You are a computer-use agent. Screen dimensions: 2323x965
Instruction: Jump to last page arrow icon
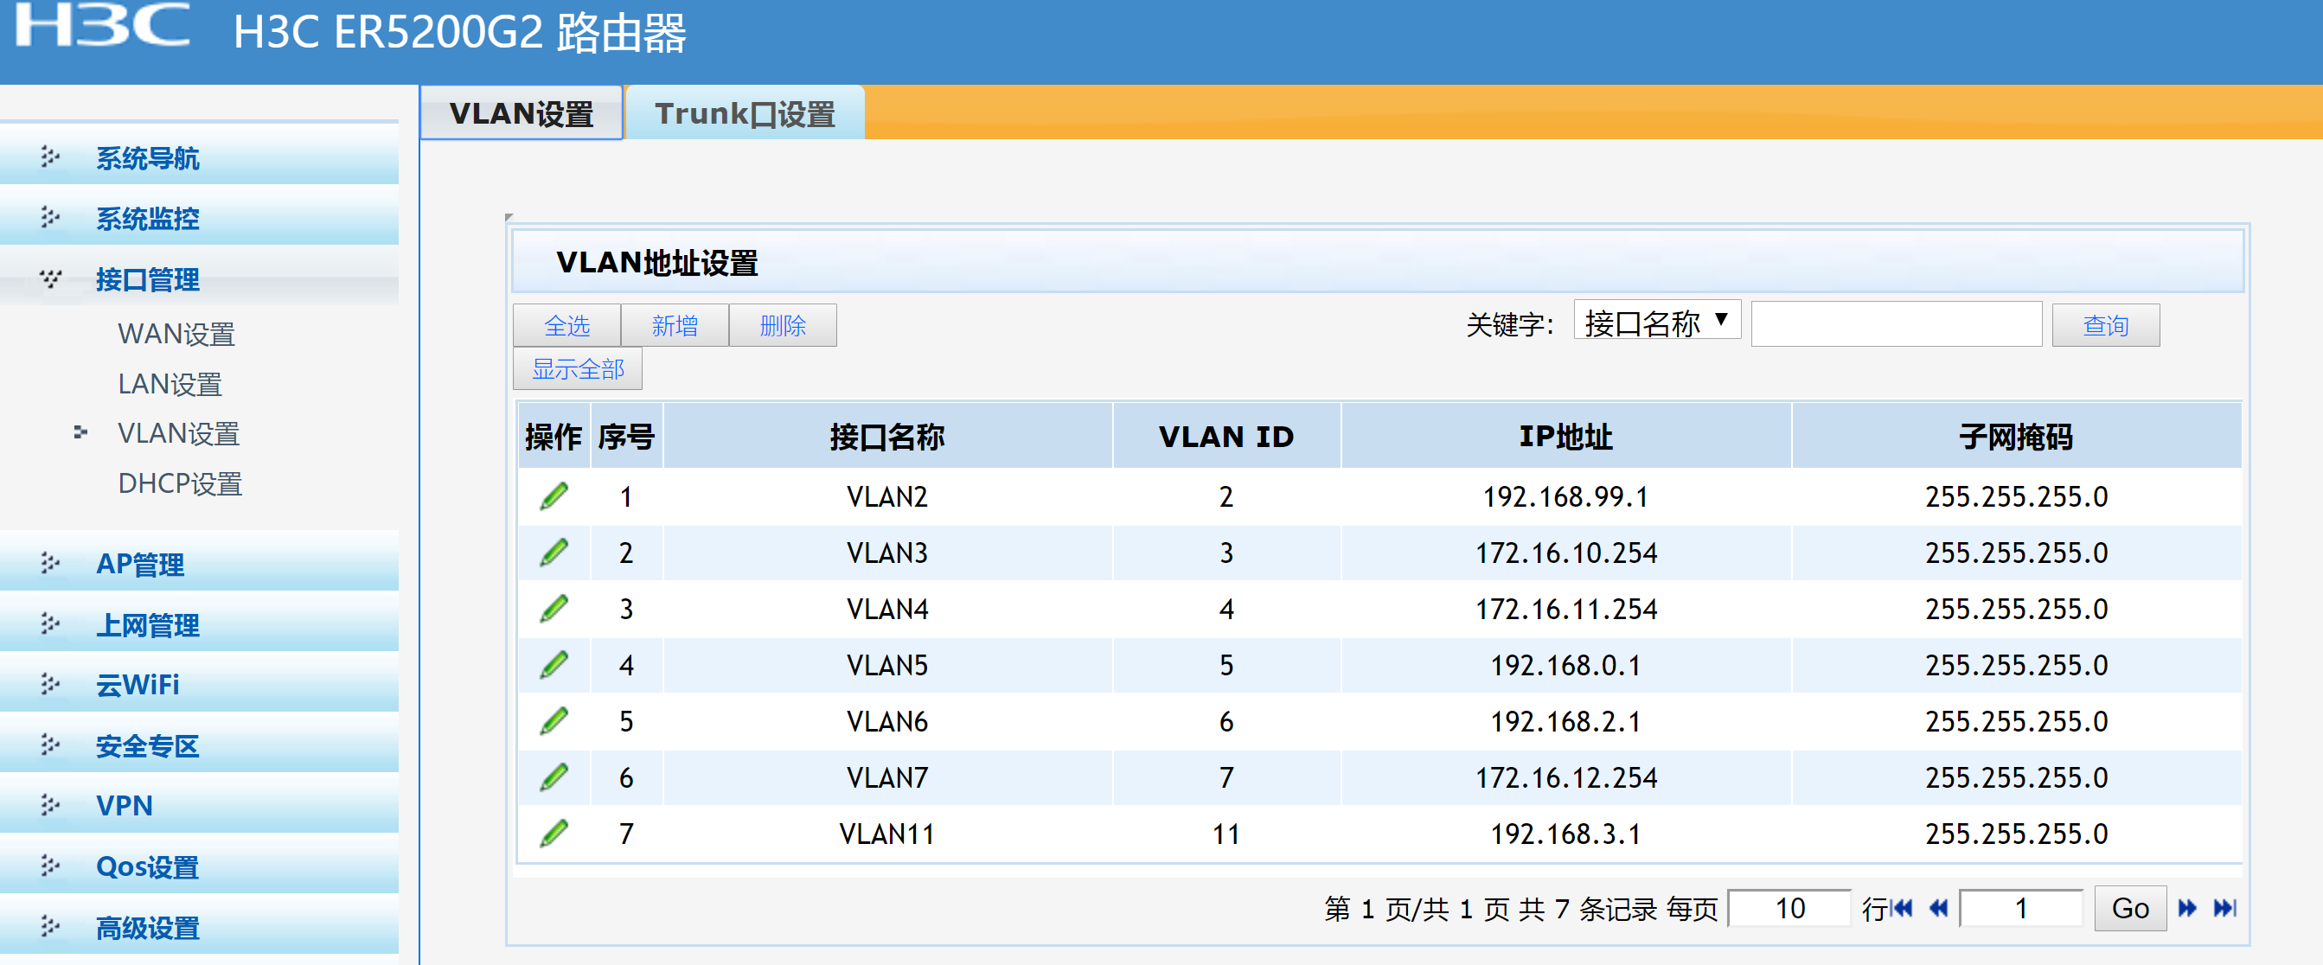click(x=2224, y=907)
